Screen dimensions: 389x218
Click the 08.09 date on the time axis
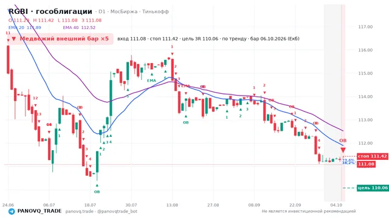254,205
